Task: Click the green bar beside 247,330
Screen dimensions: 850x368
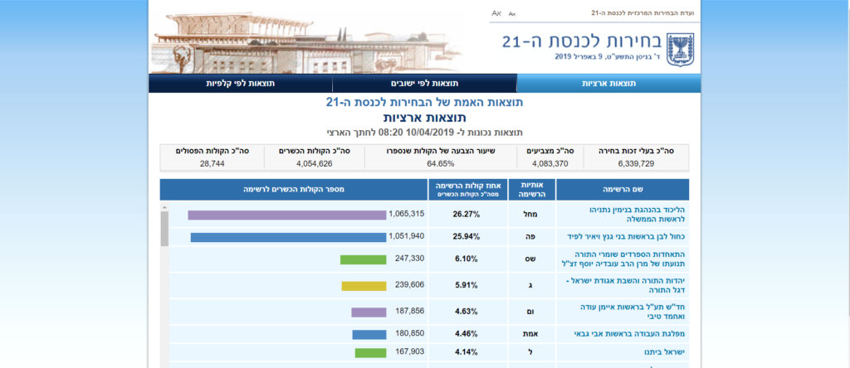Action: [x=363, y=259]
